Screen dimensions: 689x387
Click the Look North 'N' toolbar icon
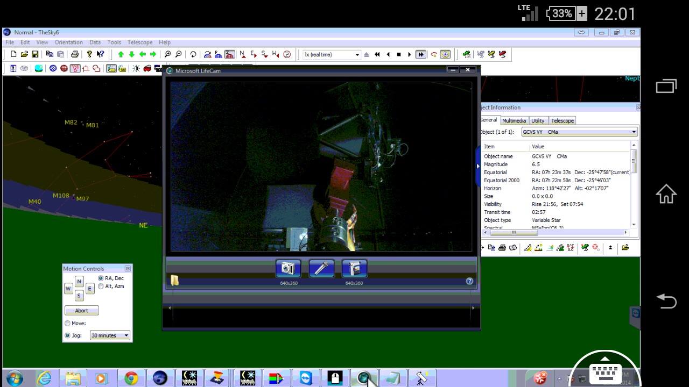pos(242,54)
